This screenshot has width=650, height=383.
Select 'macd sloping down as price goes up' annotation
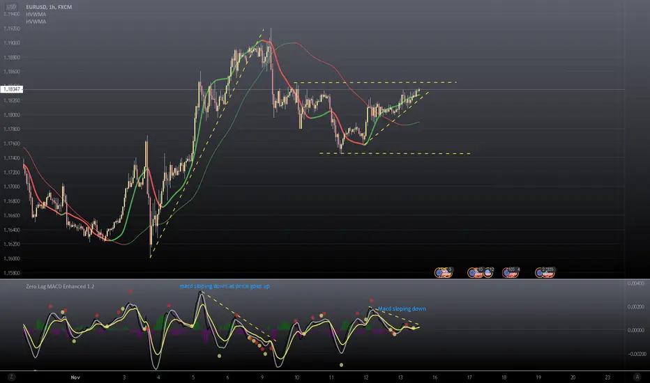coord(225,286)
